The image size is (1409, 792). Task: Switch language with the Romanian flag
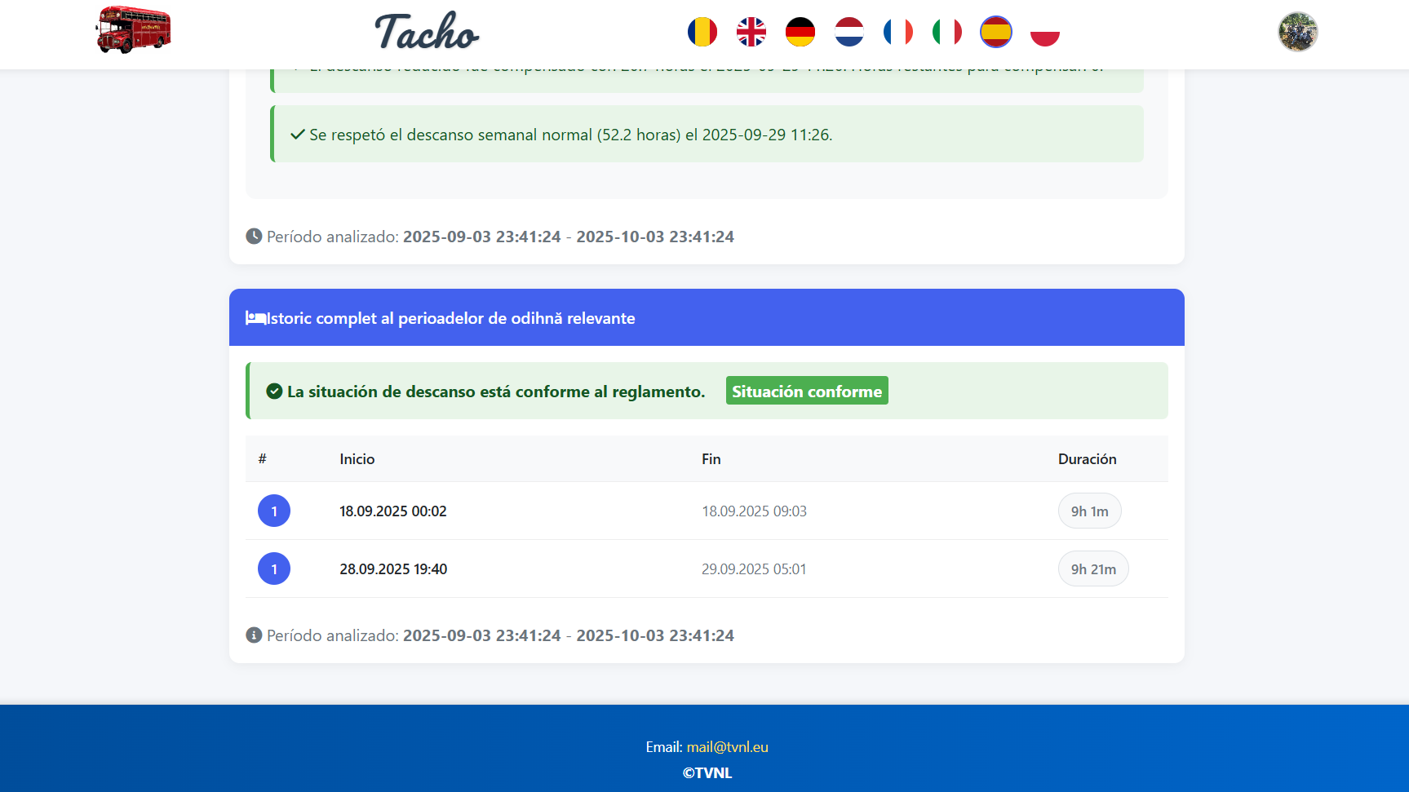point(702,33)
